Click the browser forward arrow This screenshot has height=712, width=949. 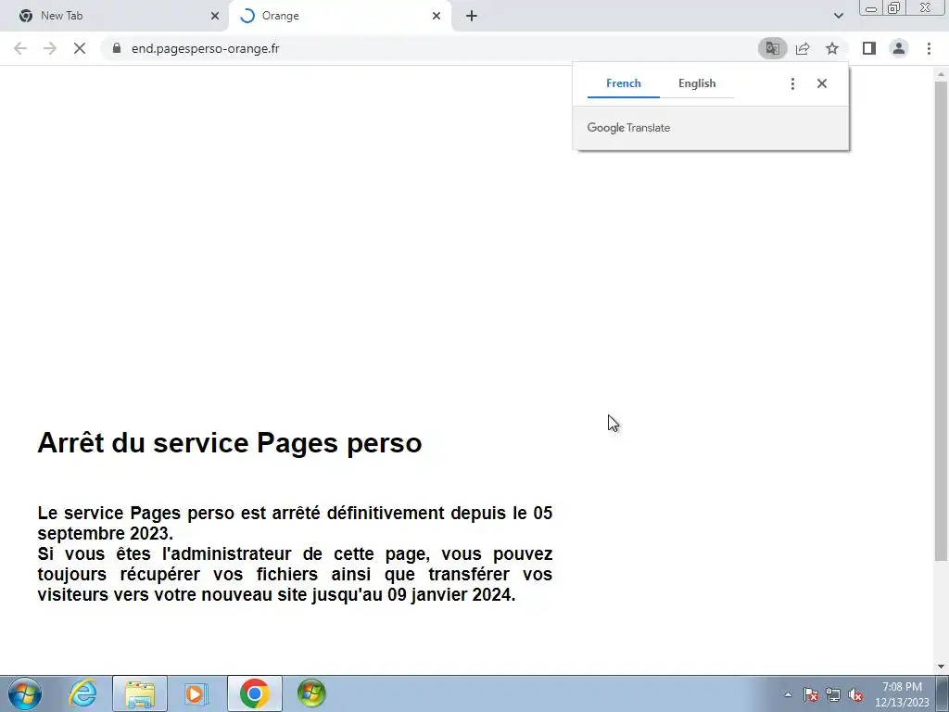point(50,48)
